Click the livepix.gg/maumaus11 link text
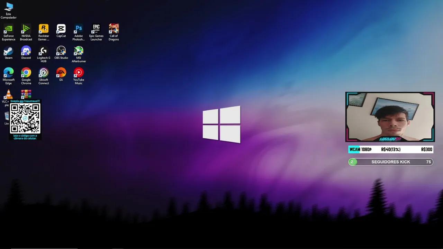 (x=25, y=101)
